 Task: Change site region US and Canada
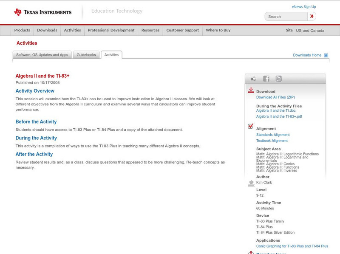click(x=310, y=31)
